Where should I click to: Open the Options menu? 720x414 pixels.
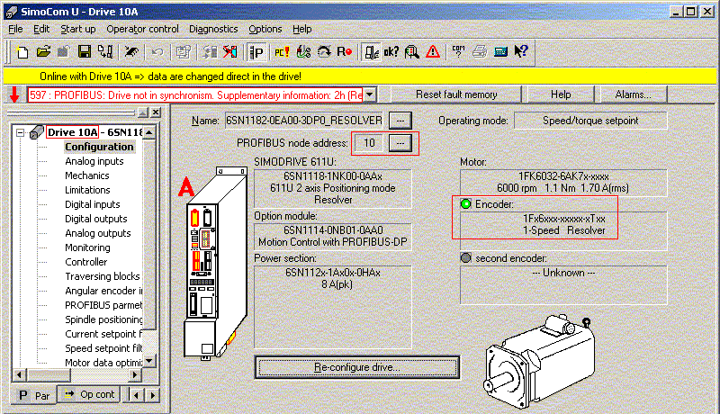(x=265, y=29)
